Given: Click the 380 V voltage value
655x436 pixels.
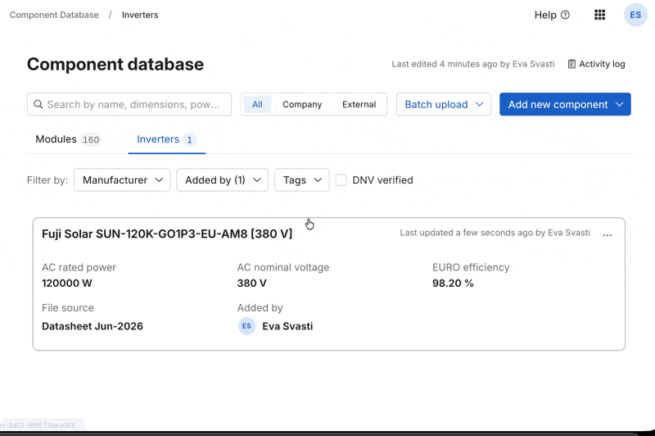Looking at the screenshot, I should pyautogui.click(x=252, y=284).
